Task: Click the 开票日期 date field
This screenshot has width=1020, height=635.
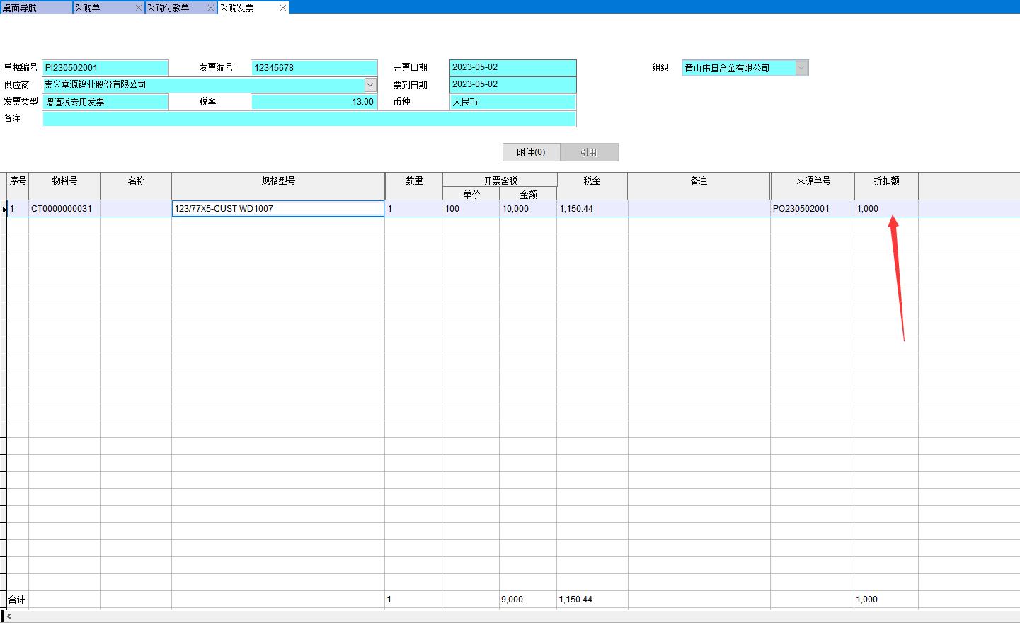Action: tap(512, 68)
